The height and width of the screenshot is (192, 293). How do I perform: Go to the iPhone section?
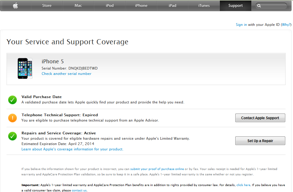click(x=141, y=6)
